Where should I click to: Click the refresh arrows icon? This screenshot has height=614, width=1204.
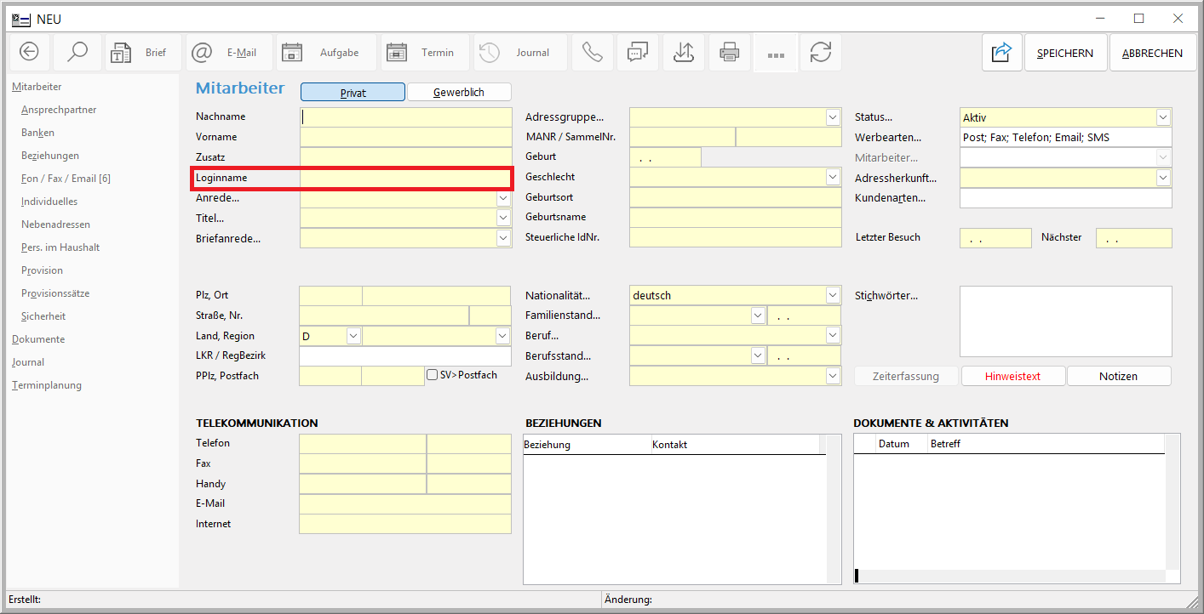(821, 53)
